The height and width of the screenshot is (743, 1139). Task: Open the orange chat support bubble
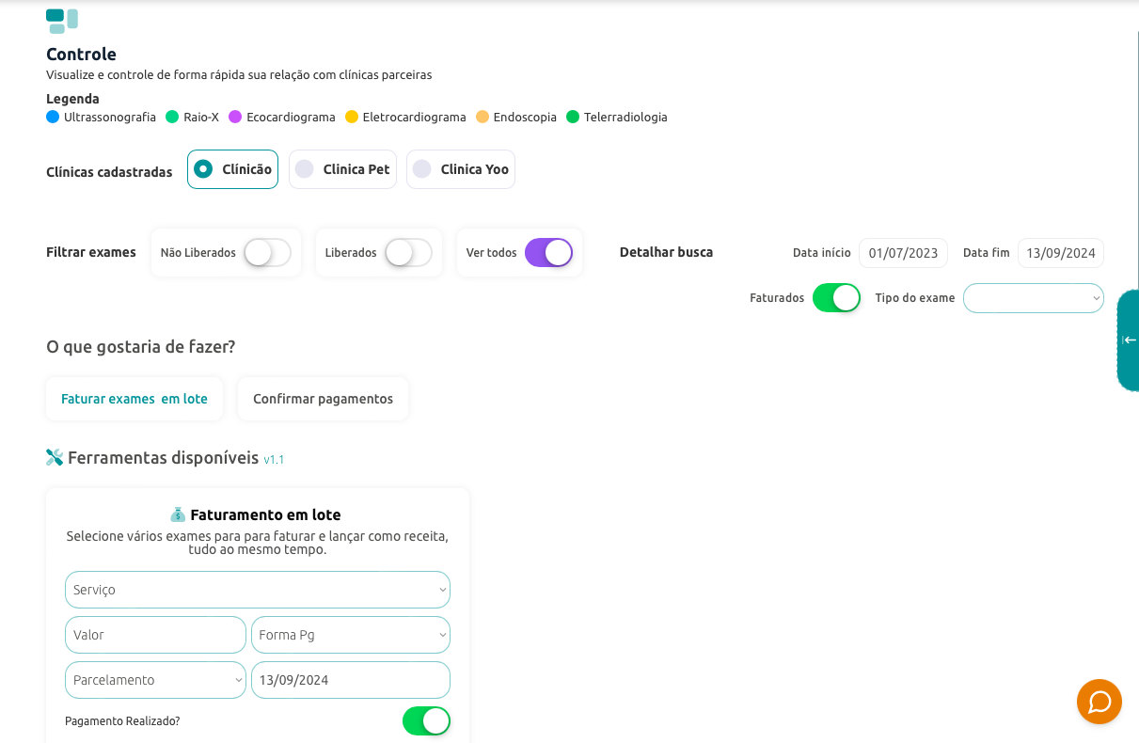1099,702
